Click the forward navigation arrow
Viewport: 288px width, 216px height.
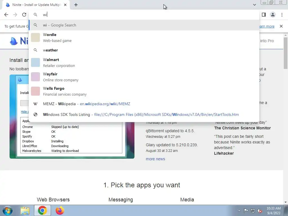click(15, 15)
